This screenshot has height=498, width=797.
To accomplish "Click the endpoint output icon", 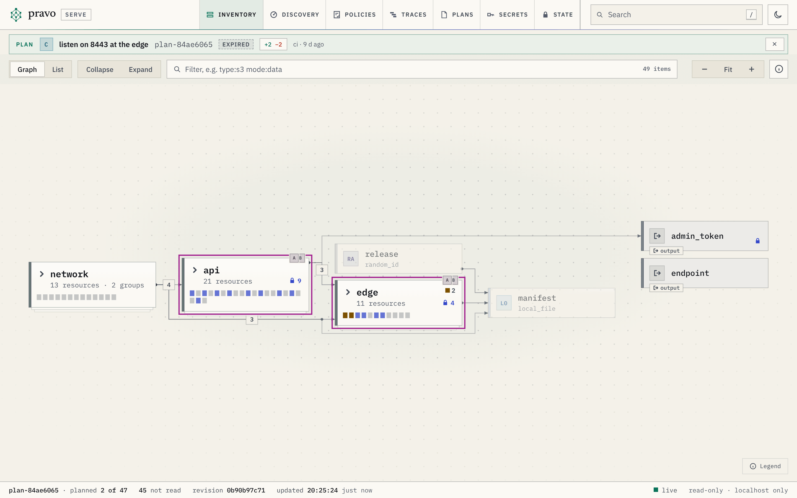I will point(657,273).
